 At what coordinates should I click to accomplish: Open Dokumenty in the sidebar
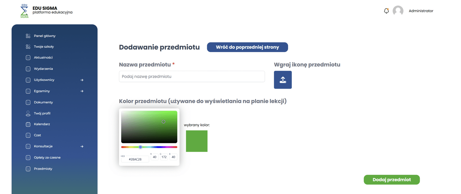coord(43,102)
